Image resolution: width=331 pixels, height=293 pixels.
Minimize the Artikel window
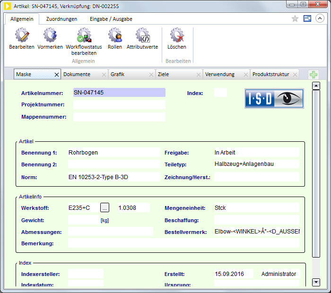pyautogui.click(x=292, y=4)
